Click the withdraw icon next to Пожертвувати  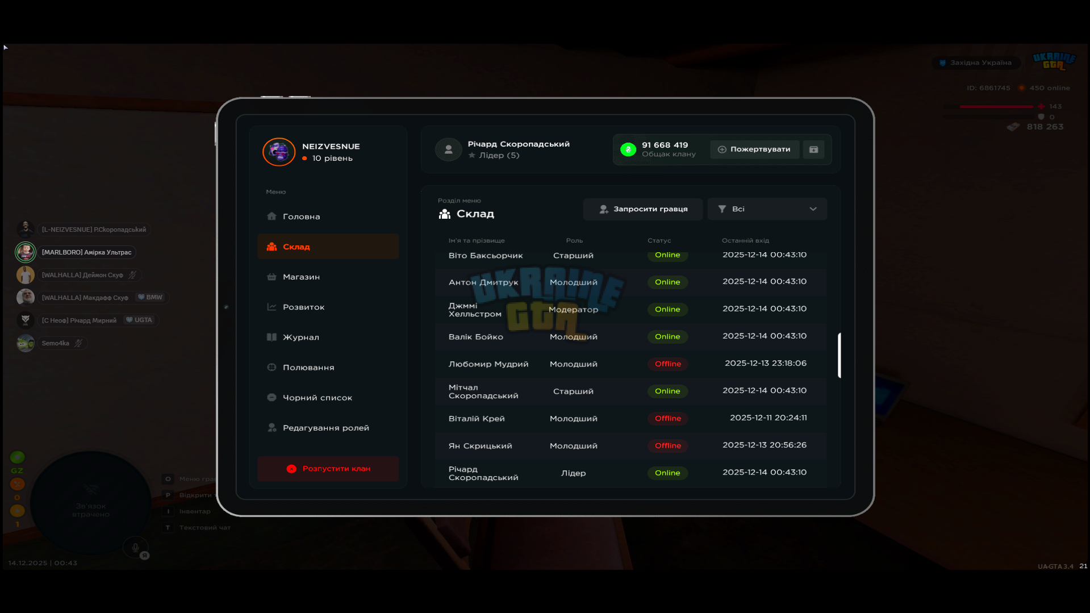(813, 149)
